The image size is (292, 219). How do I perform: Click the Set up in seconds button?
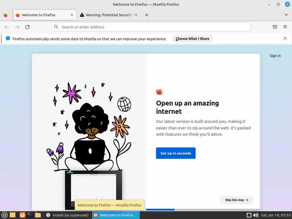176,153
